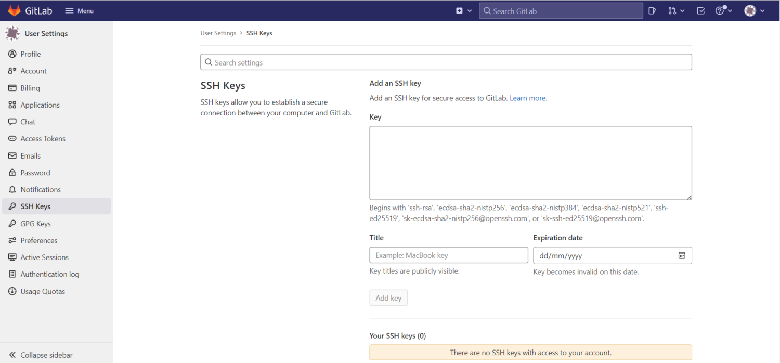The width and height of the screenshot is (780, 363).
Task: Expand the Merge requests chevron dropdown
Action: pos(682,10)
